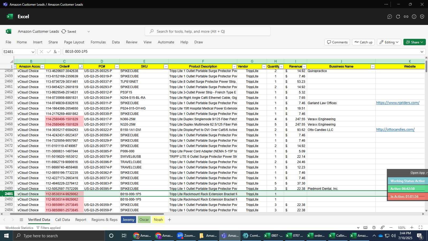Select the Automate ribbon tab
428x241 pixels.
pos(166,42)
